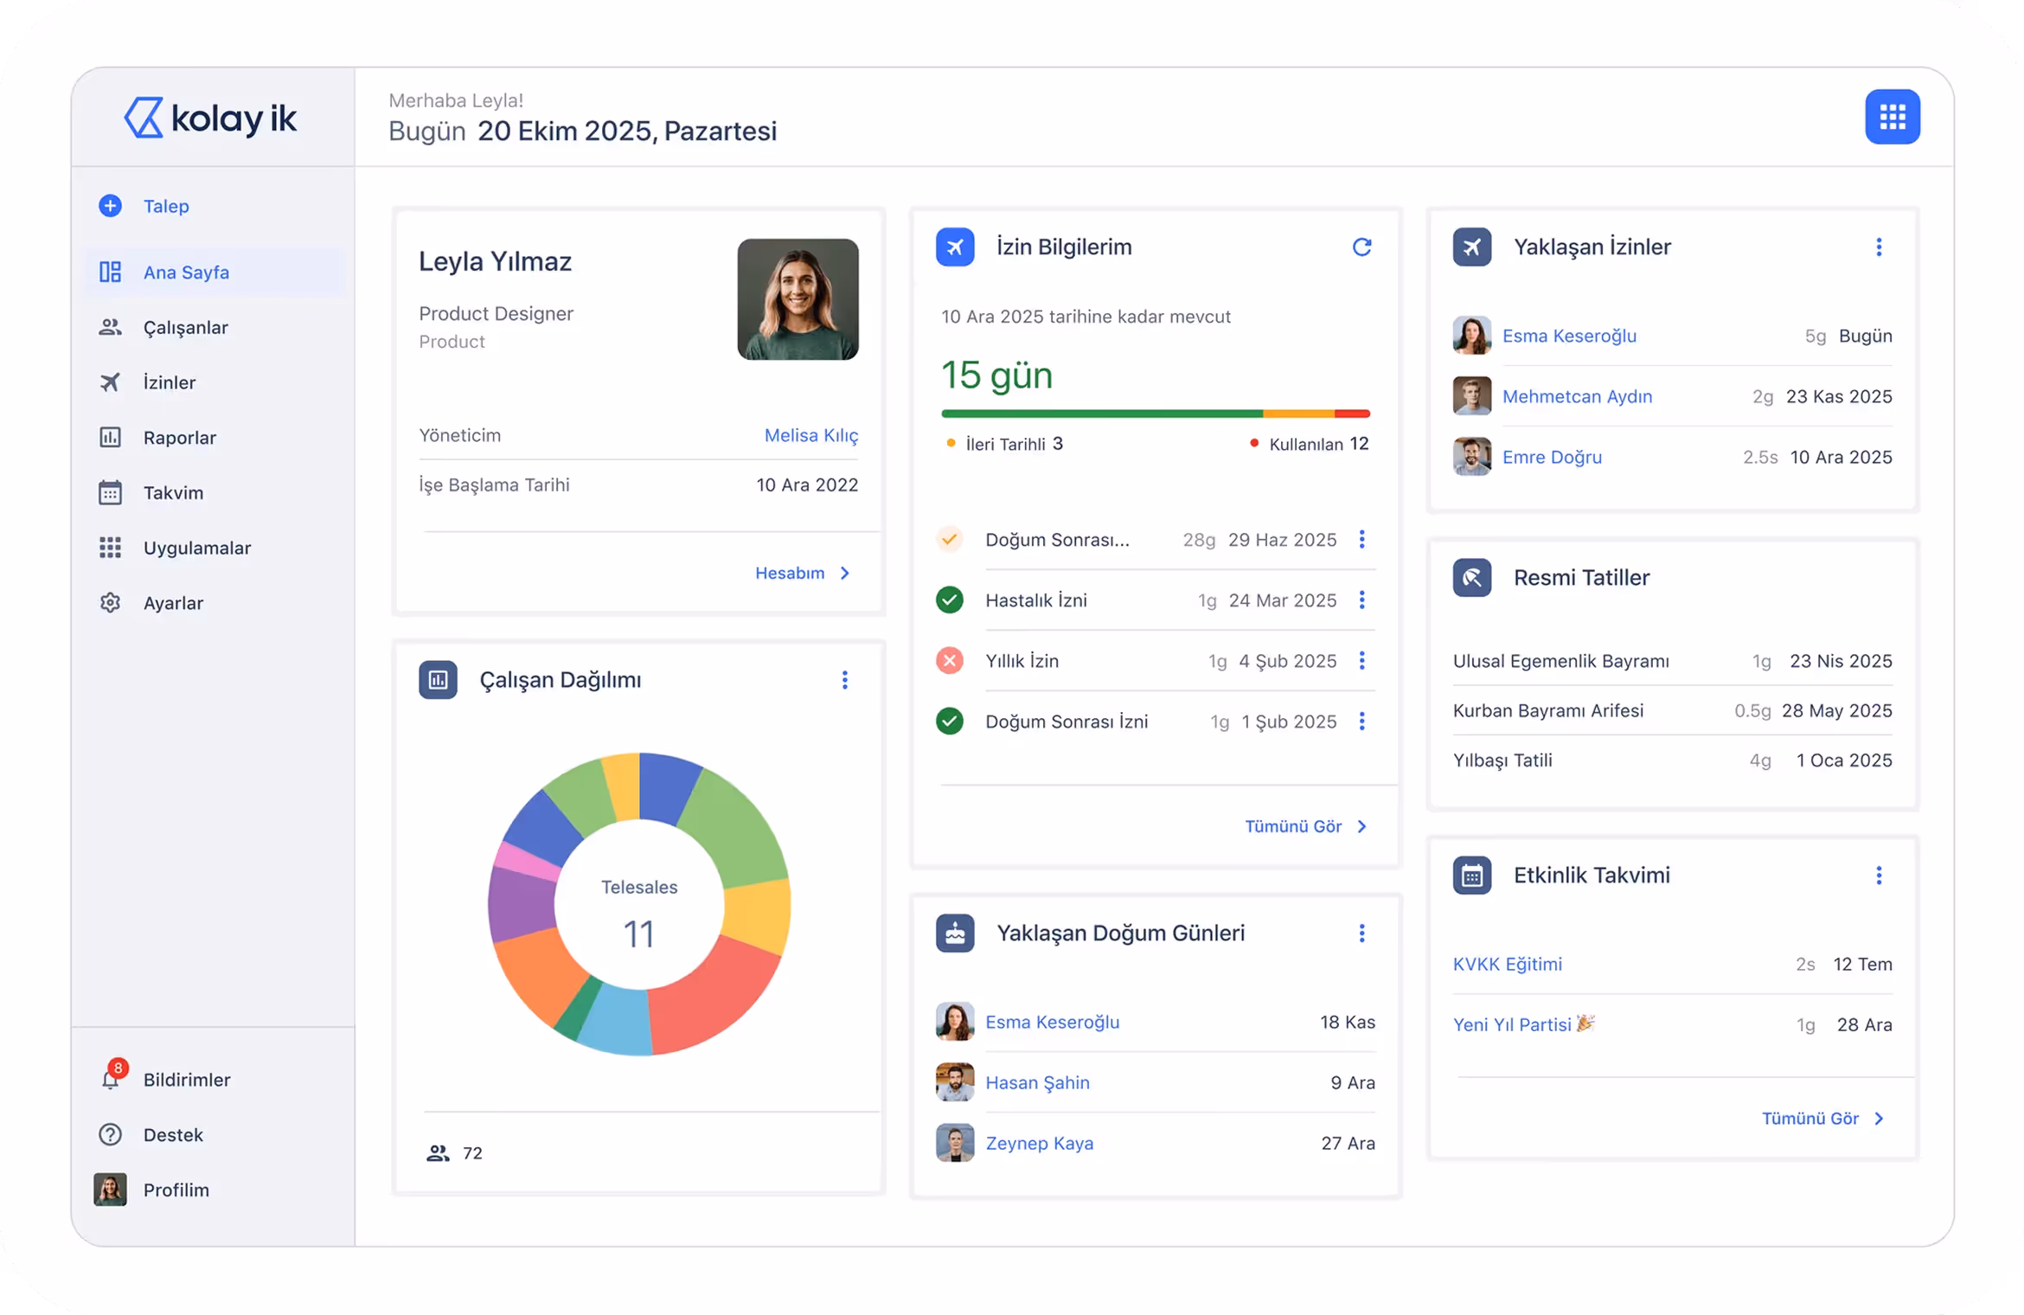This screenshot has width=2024, height=1315.
Task: Open the Çalışan Dağılımı three-dot menu
Action: [844, 680]
